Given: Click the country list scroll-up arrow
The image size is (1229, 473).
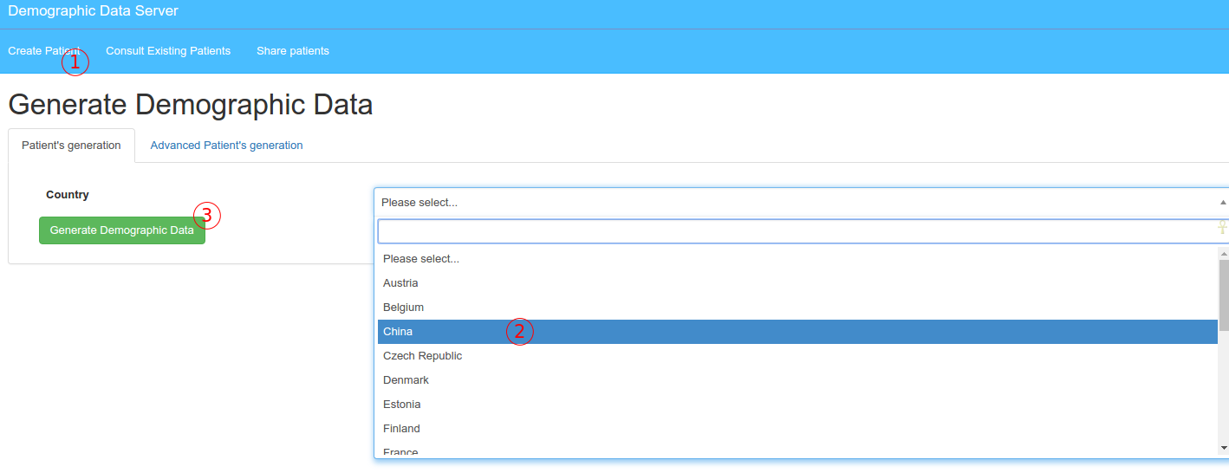Looking at the screenshot, I should [x=1224, y=254].
